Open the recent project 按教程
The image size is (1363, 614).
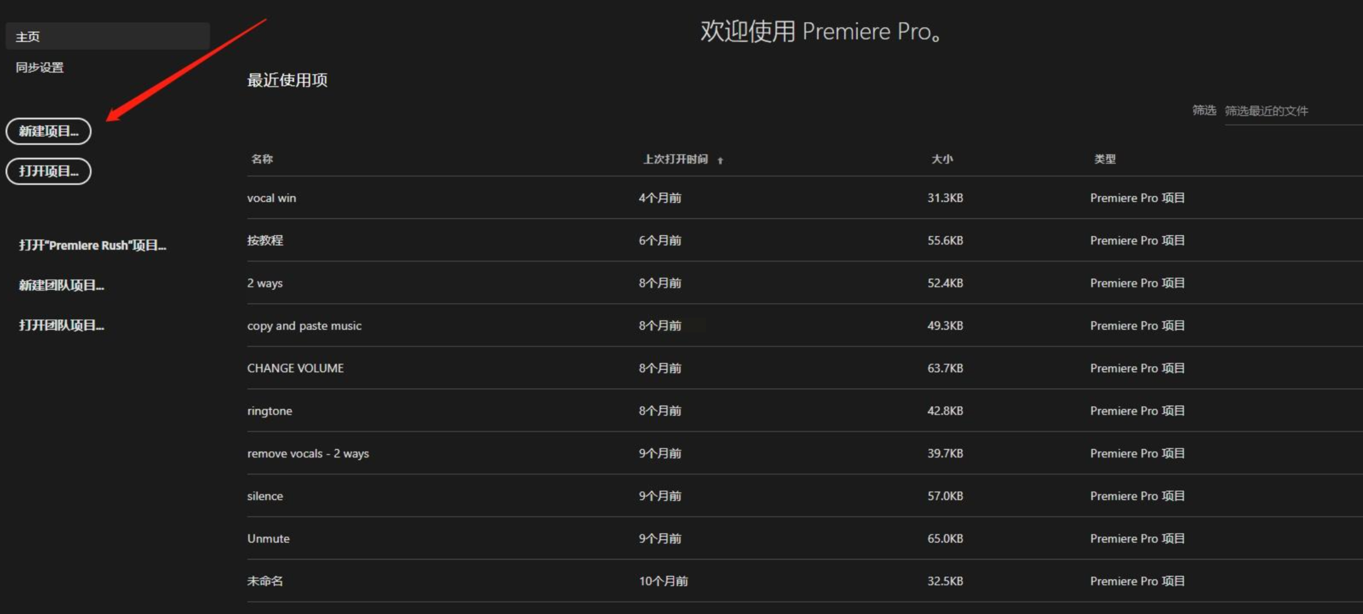(265, 241)
